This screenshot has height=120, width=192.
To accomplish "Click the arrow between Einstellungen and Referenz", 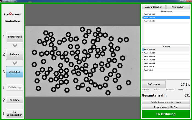I will [x=15, y=45].
